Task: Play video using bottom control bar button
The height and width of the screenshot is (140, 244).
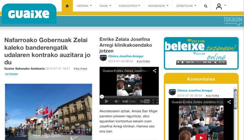Action: coord(107,101)
